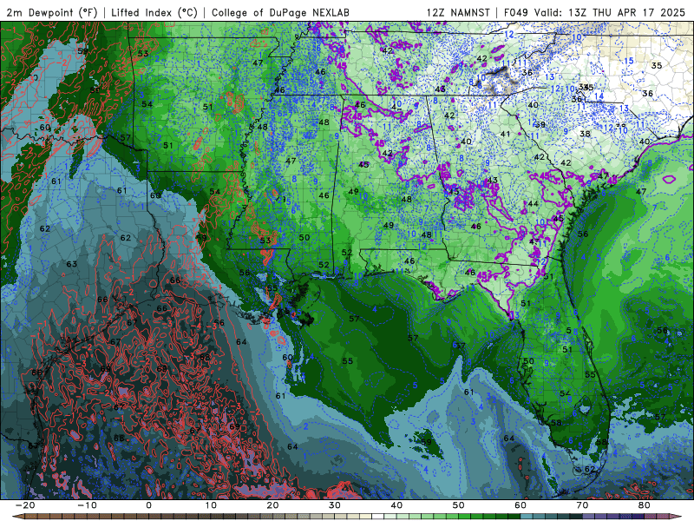Click the blue '15' lifted index value
The image size is (694, 521).
coord(628,61)
